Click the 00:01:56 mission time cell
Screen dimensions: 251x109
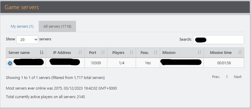pyautogui.click(x=224, y=63)
